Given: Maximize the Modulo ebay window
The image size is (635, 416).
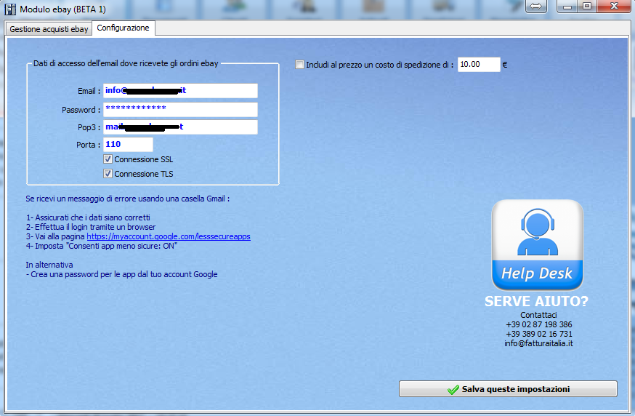Looking at the screenshot, I should point(587,6).
